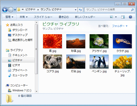Select サンプル ピクチャ in the address bar

pos(51,10)
